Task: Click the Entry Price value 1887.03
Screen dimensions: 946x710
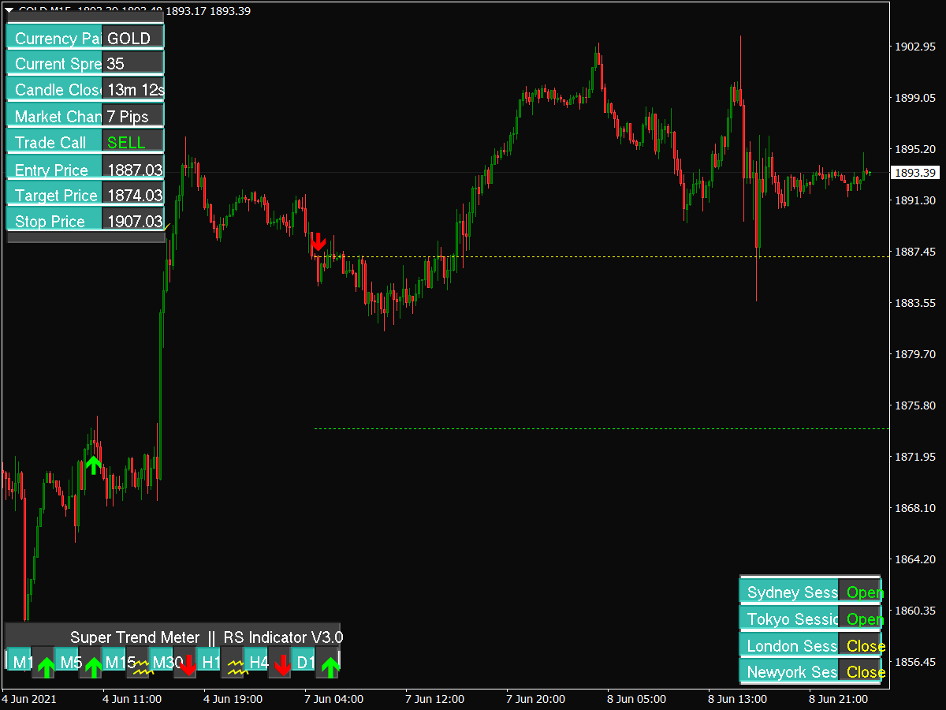Action: pos(134,170)
